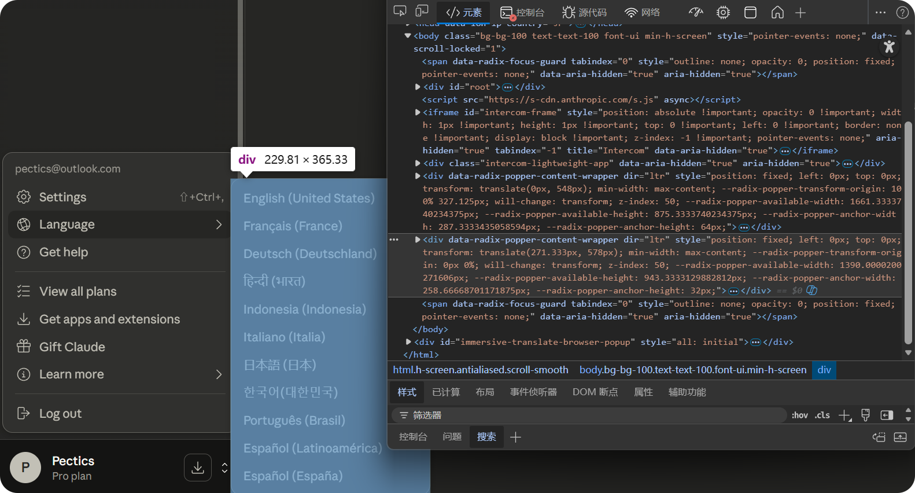Open the Memory chip tool icon

(x=723, y=12)
